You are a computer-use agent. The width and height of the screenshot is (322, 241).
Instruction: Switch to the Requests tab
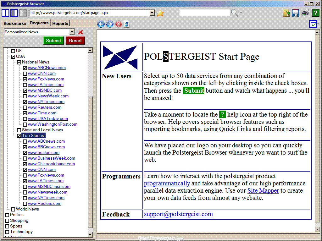coord(39,23)
